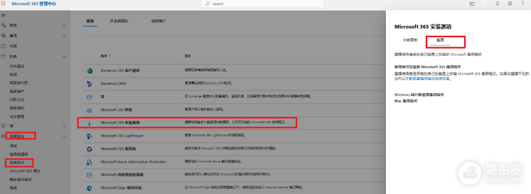Open Microsoft Edge site lists settings
The height and width of the screenshot is (194, 531).
(x=121, y=188)
